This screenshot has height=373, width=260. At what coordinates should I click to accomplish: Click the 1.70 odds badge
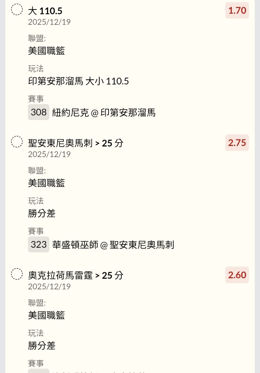237,10
